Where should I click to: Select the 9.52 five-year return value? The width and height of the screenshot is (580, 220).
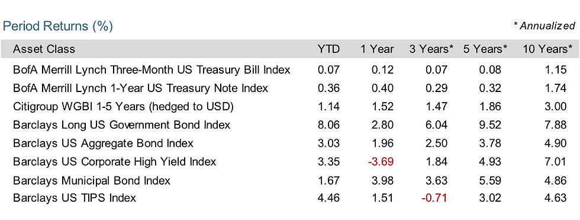[490, 125]
